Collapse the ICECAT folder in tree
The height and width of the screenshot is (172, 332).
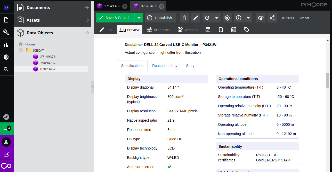tap(21, 50)
